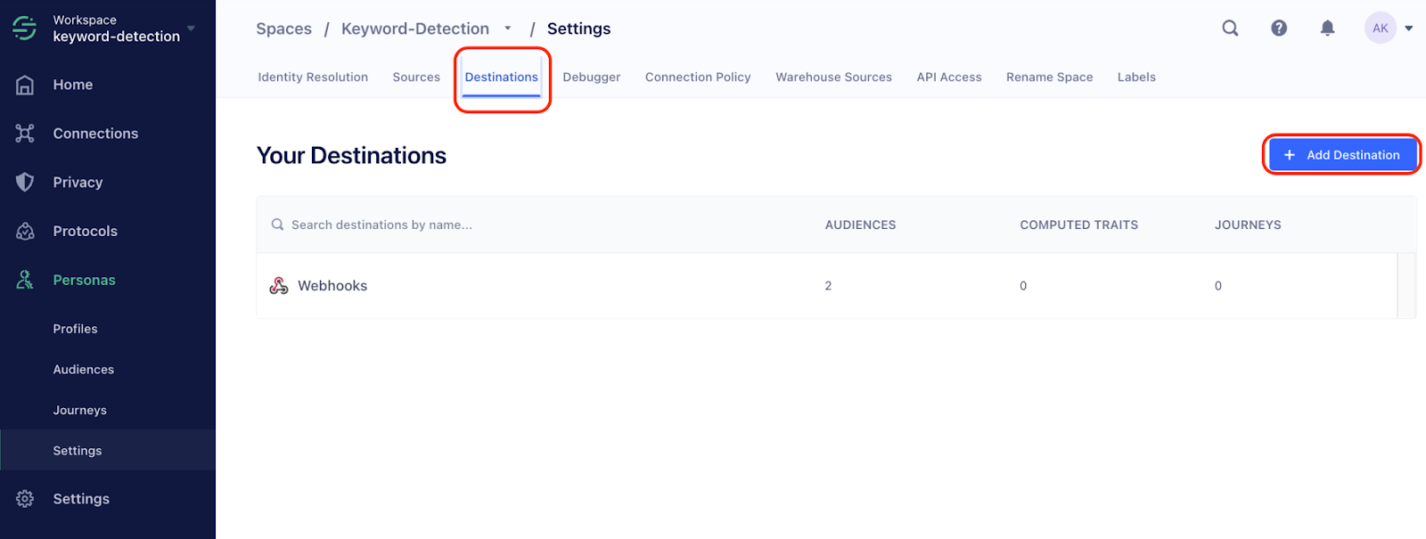Click Add Destination button
1426x539 pixels.
pos(1342,155)
